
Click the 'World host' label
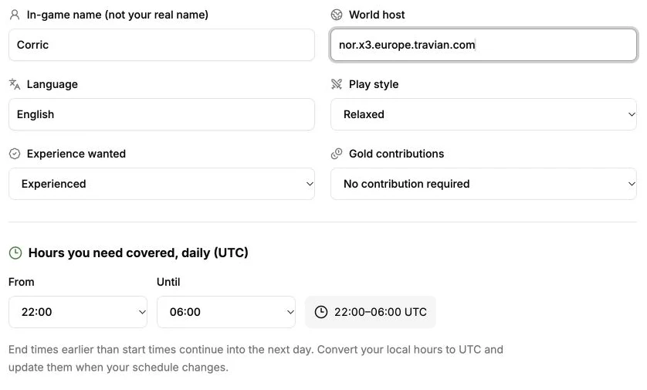click(x=377, y=15)
